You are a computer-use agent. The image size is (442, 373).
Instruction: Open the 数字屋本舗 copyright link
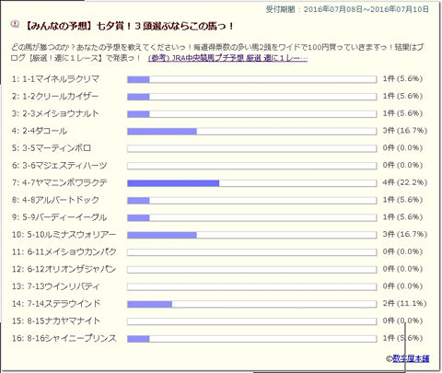pos(411,358)
